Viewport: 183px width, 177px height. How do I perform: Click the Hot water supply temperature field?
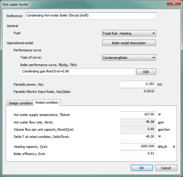point(138,114)
